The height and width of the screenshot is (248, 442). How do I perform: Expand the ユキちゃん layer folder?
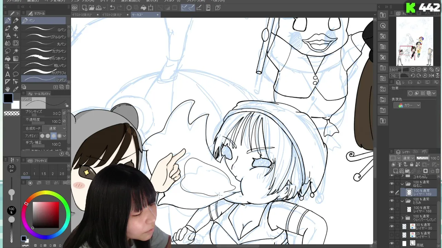coord(402,176)
